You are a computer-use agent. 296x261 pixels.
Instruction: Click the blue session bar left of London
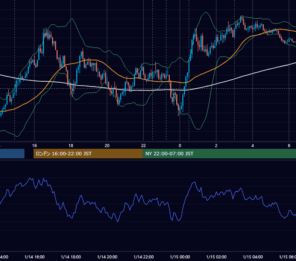click(x=12, y=154)
